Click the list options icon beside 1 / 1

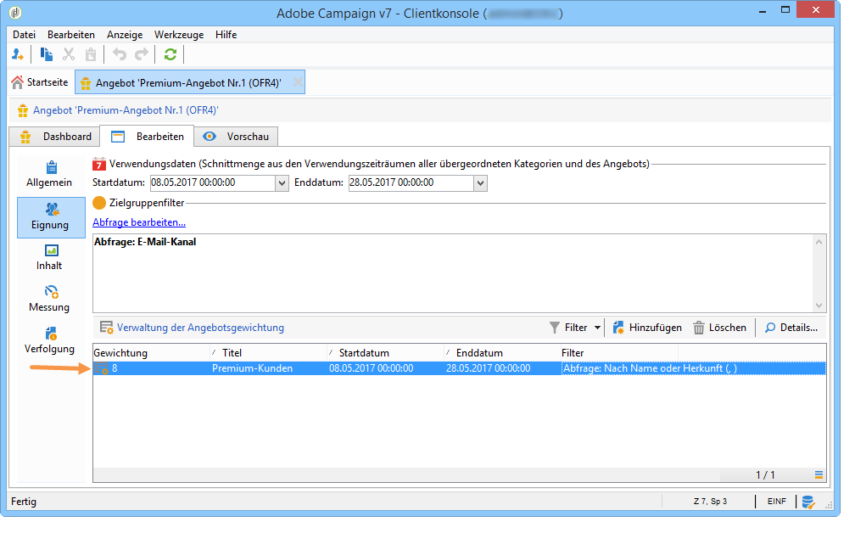[x=819, y=475]
